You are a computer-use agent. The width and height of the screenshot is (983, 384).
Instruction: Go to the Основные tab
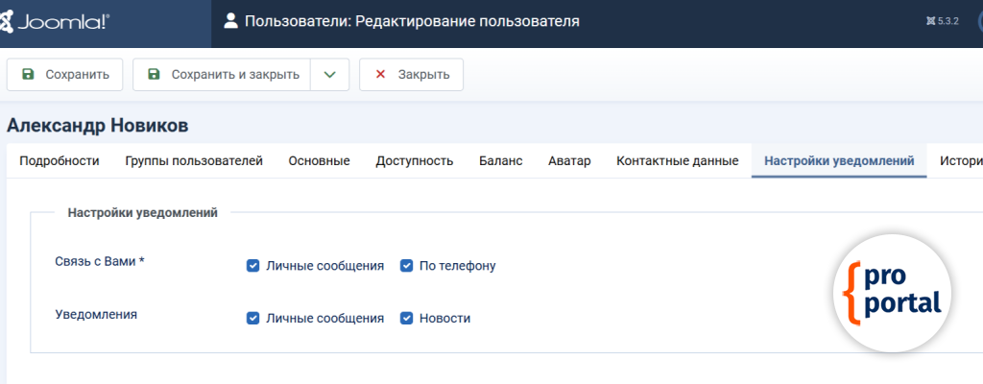[319, 161]
